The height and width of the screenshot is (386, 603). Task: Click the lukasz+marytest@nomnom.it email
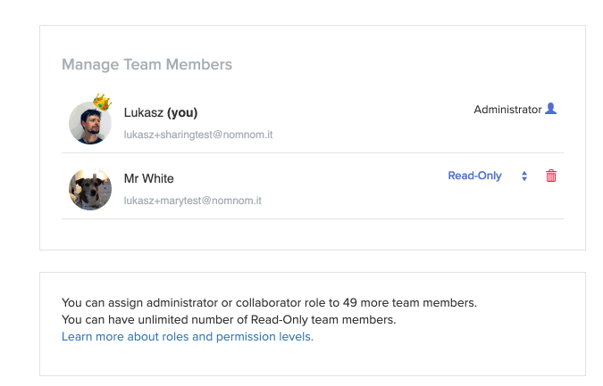click(192, 201)
